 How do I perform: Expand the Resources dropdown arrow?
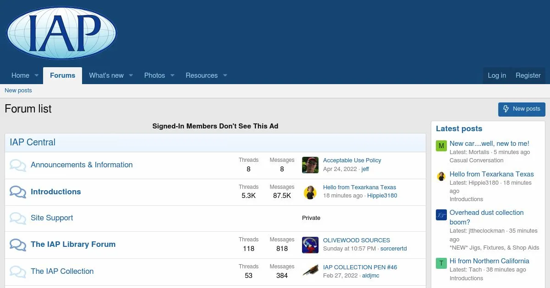pyautogui.click(x=225, y=75)
